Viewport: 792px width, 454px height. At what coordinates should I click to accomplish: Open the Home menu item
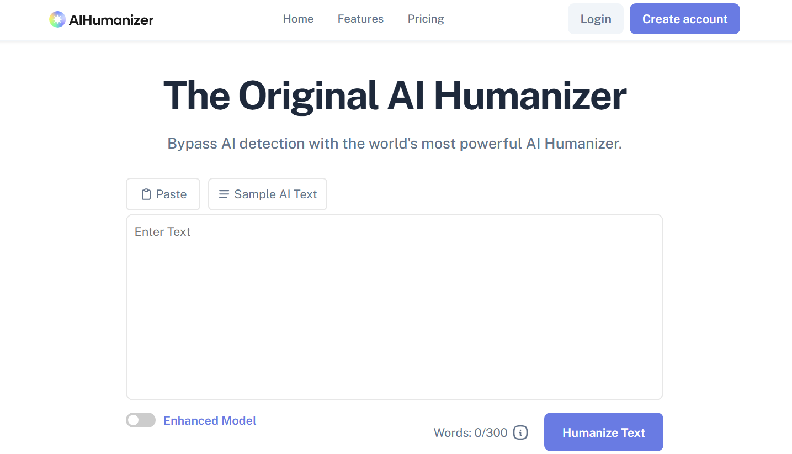tap(298, 19)
